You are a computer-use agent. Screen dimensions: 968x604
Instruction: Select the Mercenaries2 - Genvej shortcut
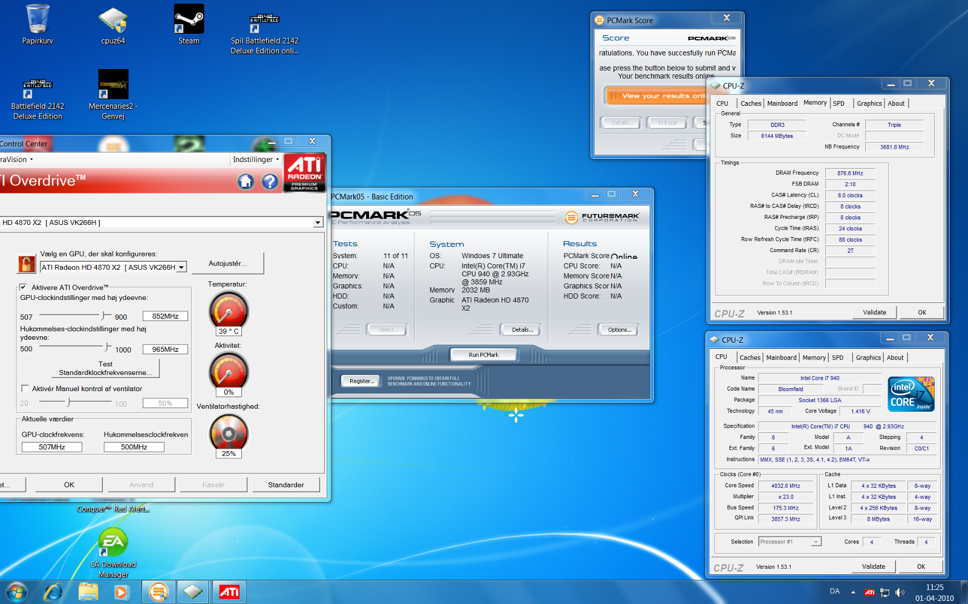(x=113, y=95)
